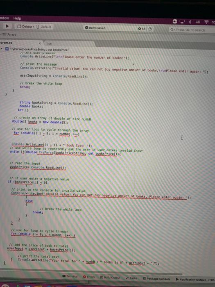Click the circled arrow icon beside error count
The height and width of the screenshot is (287, 215).
click(x=150, y=29)
